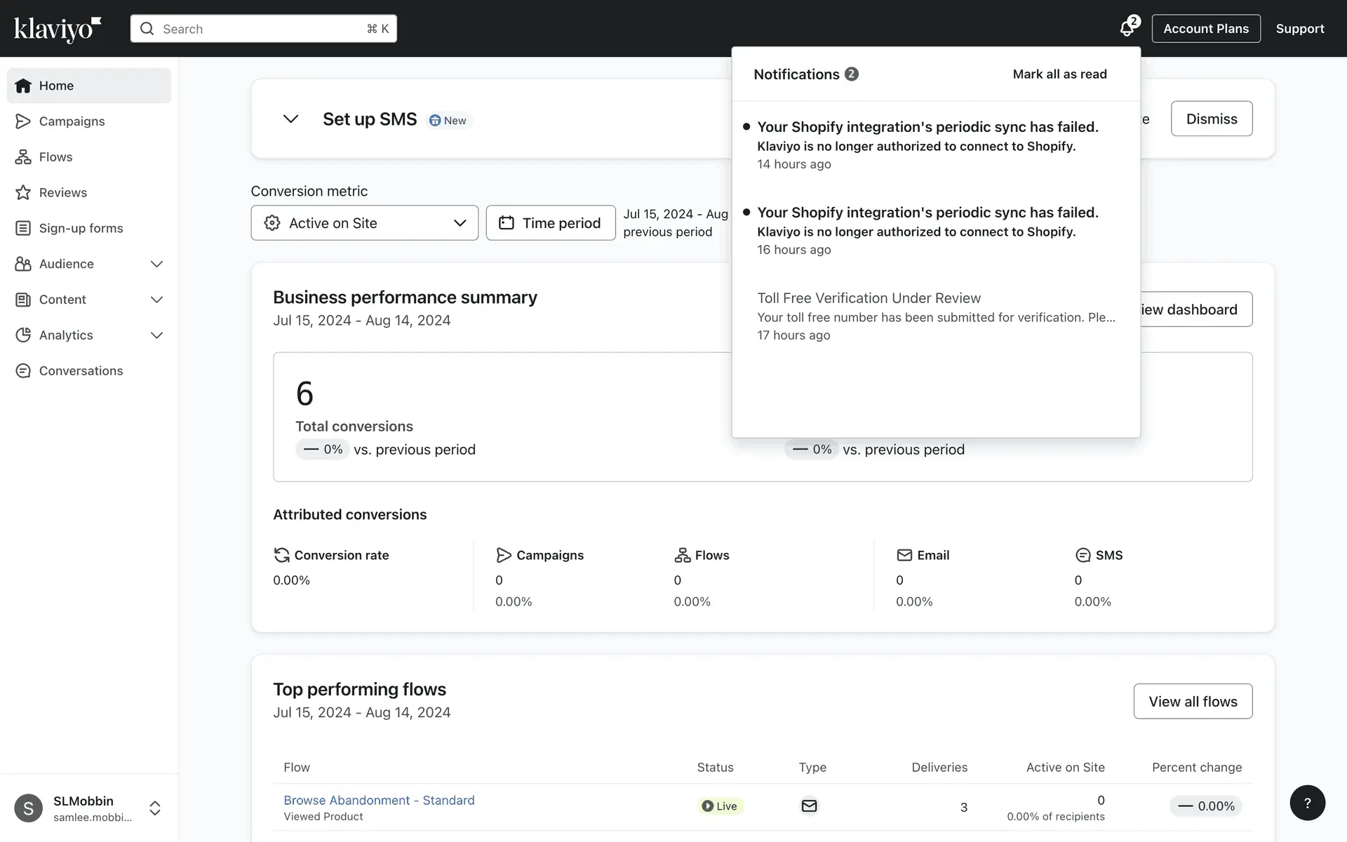Click the Live status badge

720,806
